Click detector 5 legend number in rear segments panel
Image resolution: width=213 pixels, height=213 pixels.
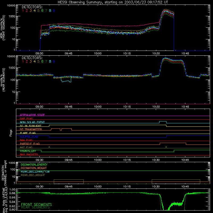(38, 62)
